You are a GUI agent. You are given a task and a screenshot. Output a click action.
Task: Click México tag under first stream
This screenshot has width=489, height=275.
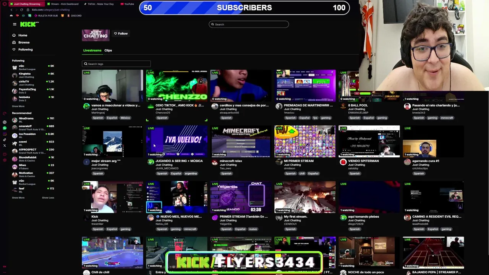pos(125,118)
